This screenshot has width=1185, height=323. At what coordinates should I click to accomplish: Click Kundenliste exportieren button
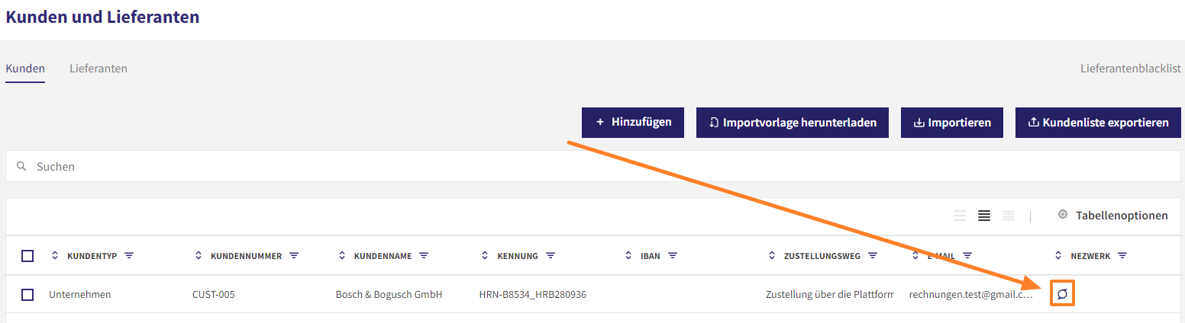pyautogui.click(x=1098, y=123)
